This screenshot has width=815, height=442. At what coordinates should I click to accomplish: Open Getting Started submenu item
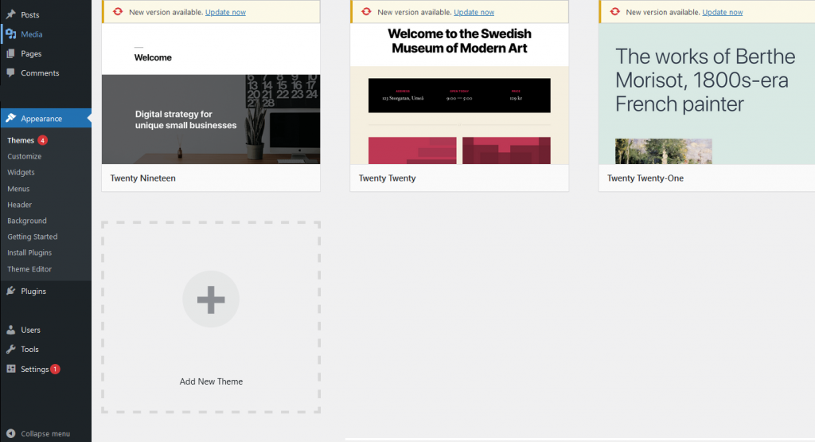tap(32, 237)
